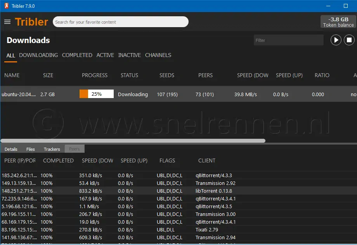This screenshot has width=357, height=245.
Task: Open the Trackers tab
Action: [x=52, y=149]
